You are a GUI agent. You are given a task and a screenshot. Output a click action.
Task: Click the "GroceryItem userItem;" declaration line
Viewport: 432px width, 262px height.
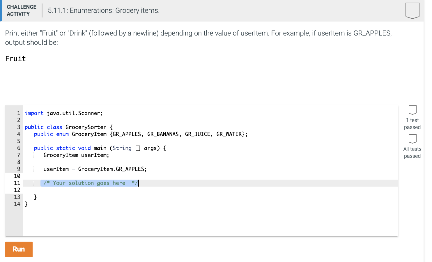point(76,155)
